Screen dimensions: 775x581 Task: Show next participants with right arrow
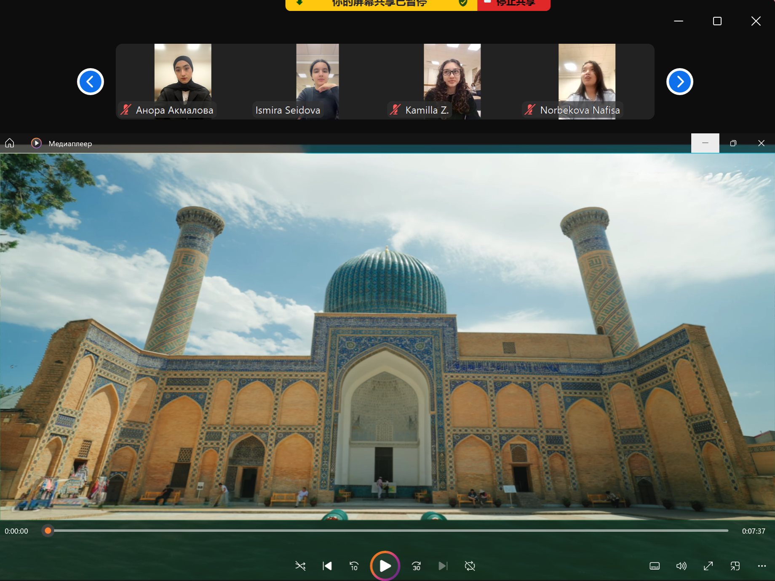679,82
